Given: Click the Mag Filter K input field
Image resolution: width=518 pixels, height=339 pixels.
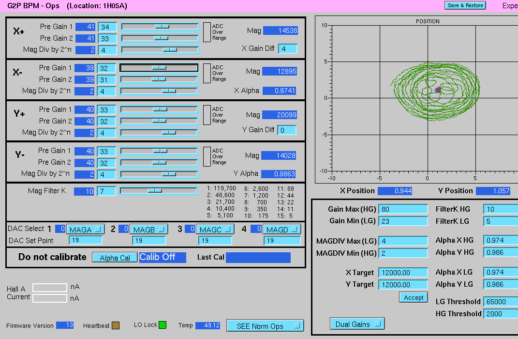Looking at the screenshot, I should [x=106, y=191].
